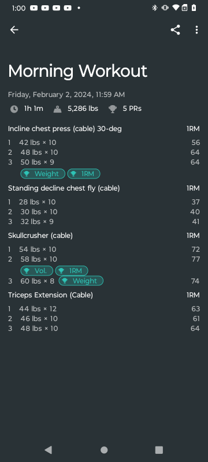The height and width of the screenshot is (462, 208).
Task: Tap the Android home navigation button
Action: coord(104,450)
